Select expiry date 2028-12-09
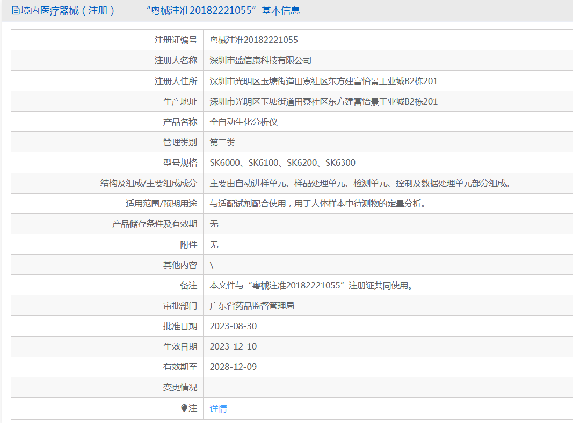 tap(233, 367)
